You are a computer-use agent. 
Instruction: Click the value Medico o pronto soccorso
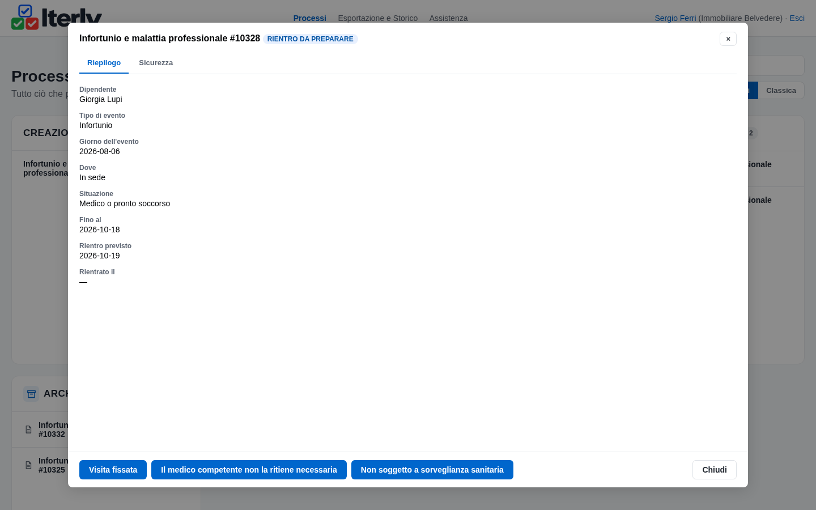pos(125,203)
